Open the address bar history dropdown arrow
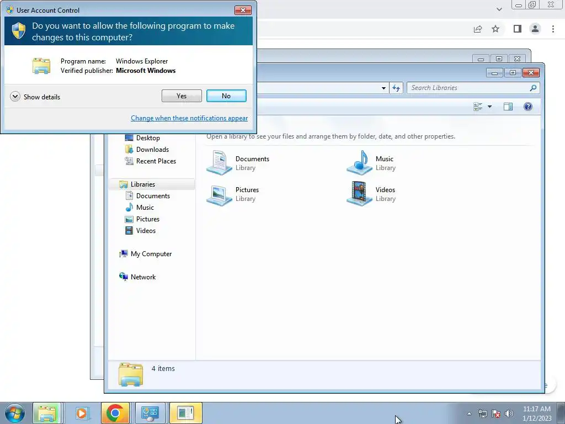565x424 pixels. [383, 88]
